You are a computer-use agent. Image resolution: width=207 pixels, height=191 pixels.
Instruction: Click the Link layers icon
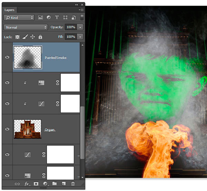[x=17, y=184]
